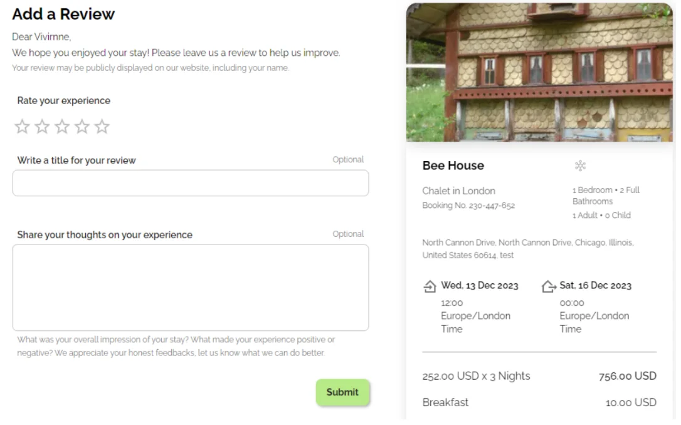Open the Bee House property photo

(x=539, y=72)
